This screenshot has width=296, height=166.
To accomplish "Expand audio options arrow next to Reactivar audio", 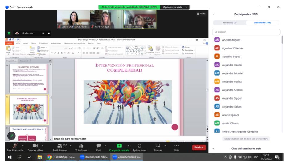I will pyautogui.click(x=23, y=146).
